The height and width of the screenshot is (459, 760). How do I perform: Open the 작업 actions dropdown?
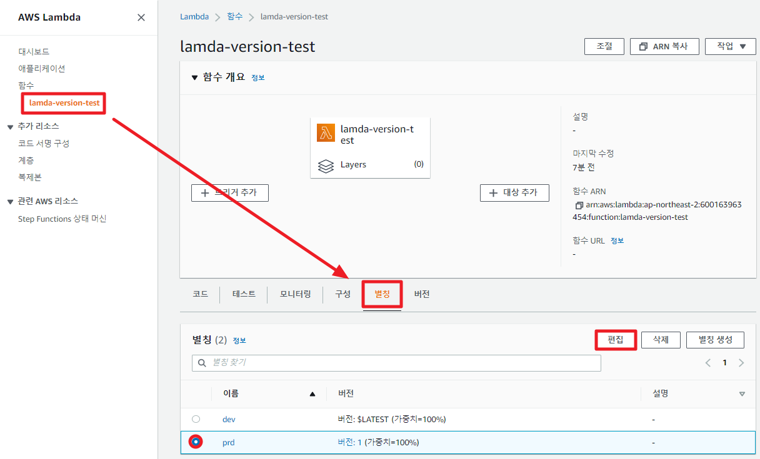tap(731, 46)
